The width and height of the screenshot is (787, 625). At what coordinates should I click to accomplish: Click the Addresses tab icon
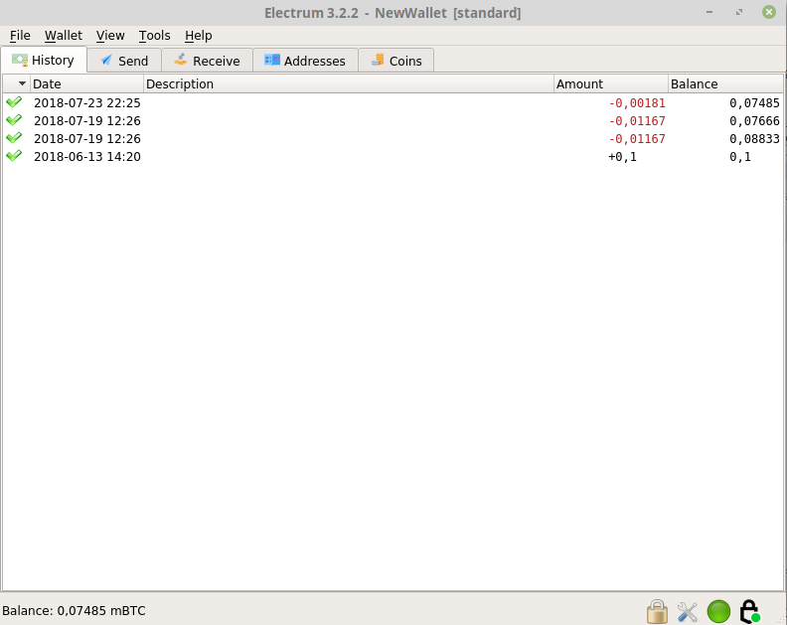(x=272, y=61)
